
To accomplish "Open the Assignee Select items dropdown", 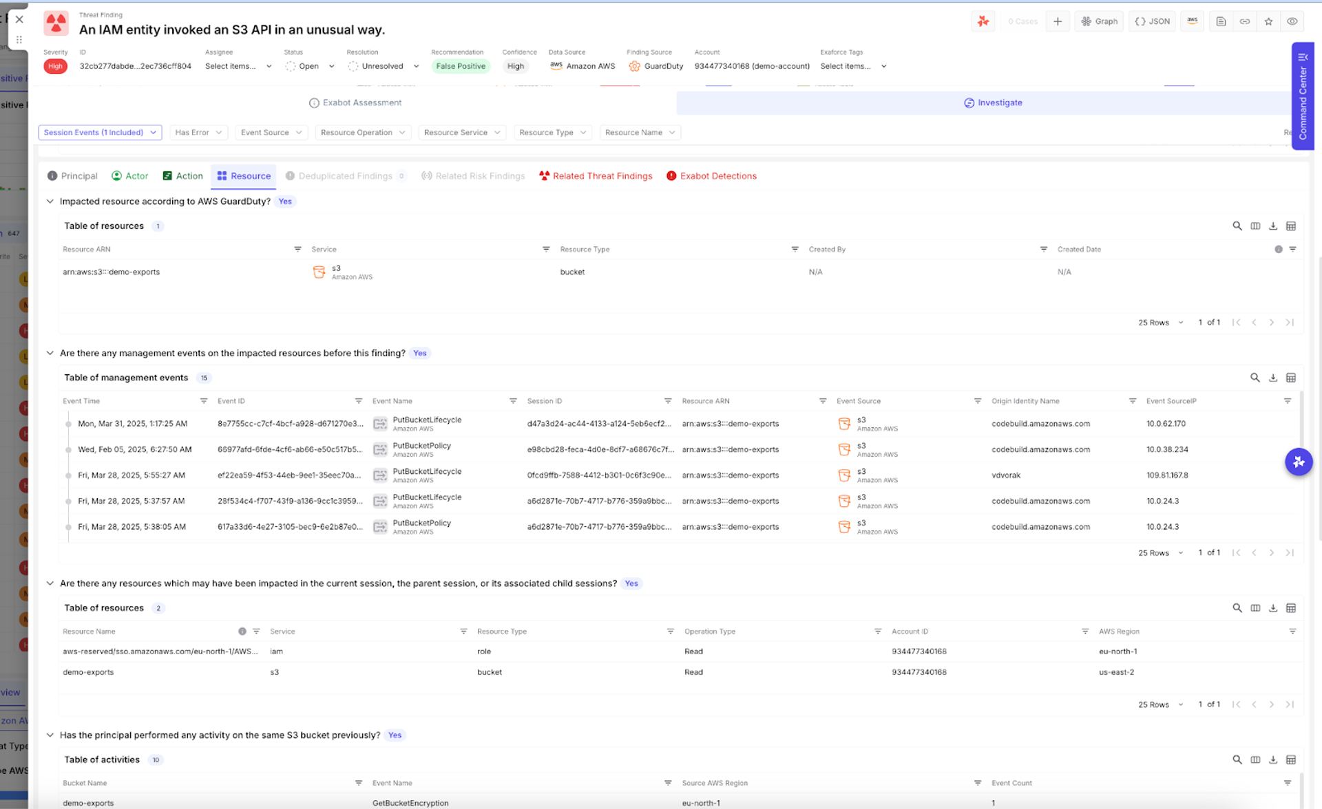I will (x=238, y=66).
